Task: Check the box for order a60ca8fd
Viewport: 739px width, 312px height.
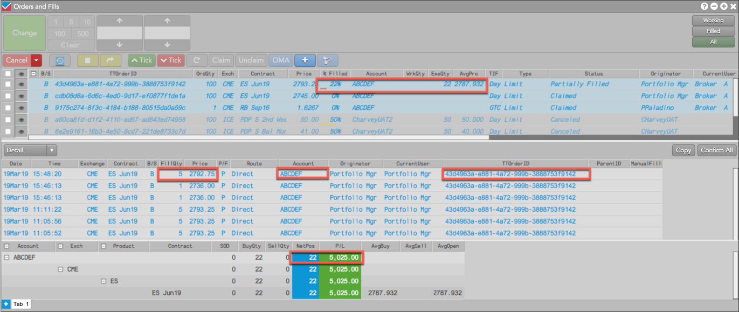Action: tap(8, 120)
